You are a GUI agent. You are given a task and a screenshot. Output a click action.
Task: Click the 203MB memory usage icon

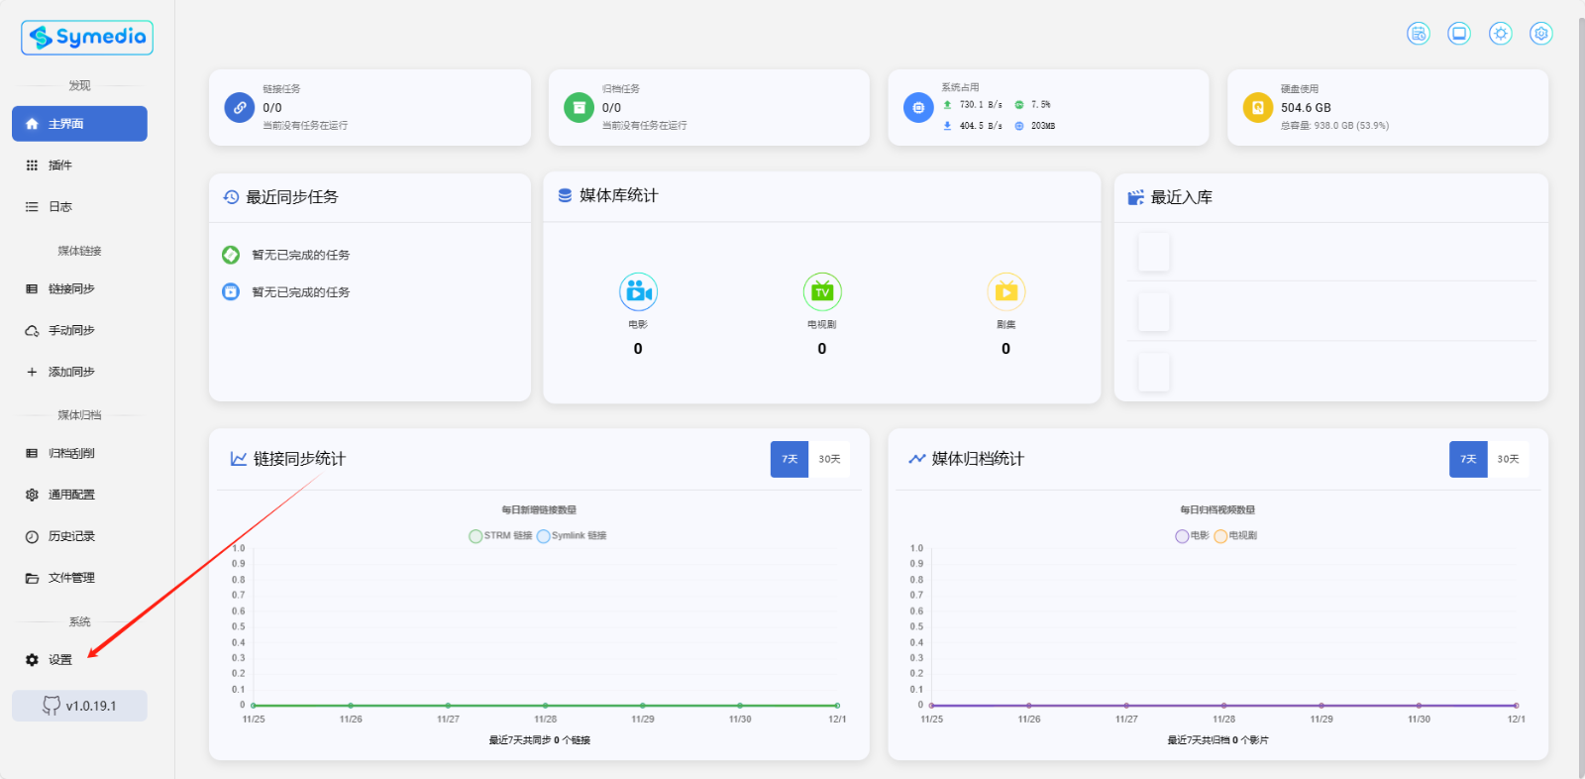click(1019, 126)
